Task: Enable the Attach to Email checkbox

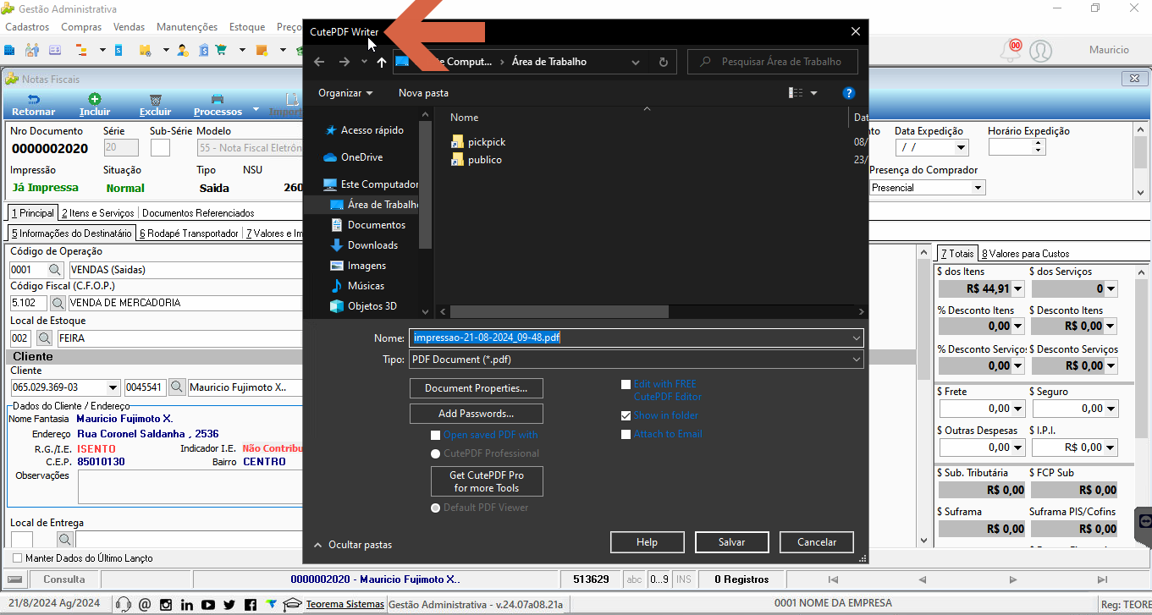Action: pyautogui.click(x=626, y=434)
